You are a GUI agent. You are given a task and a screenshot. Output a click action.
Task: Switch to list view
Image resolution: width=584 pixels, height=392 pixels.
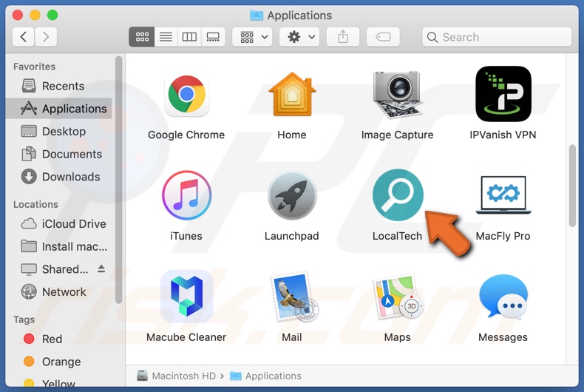[x=166, y=37]
